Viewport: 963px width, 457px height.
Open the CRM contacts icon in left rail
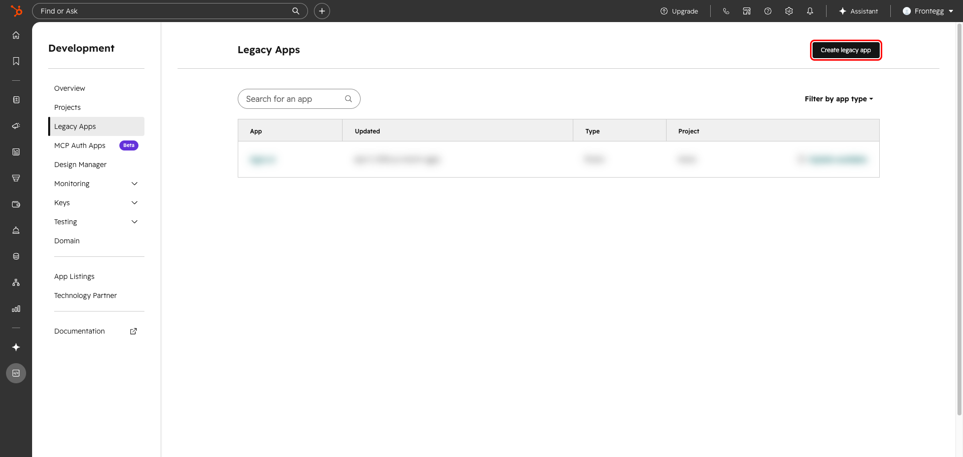16,100
